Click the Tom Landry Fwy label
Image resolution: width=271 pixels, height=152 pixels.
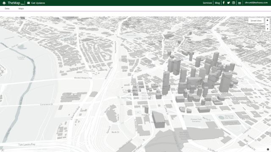click(x=27, y=144)
